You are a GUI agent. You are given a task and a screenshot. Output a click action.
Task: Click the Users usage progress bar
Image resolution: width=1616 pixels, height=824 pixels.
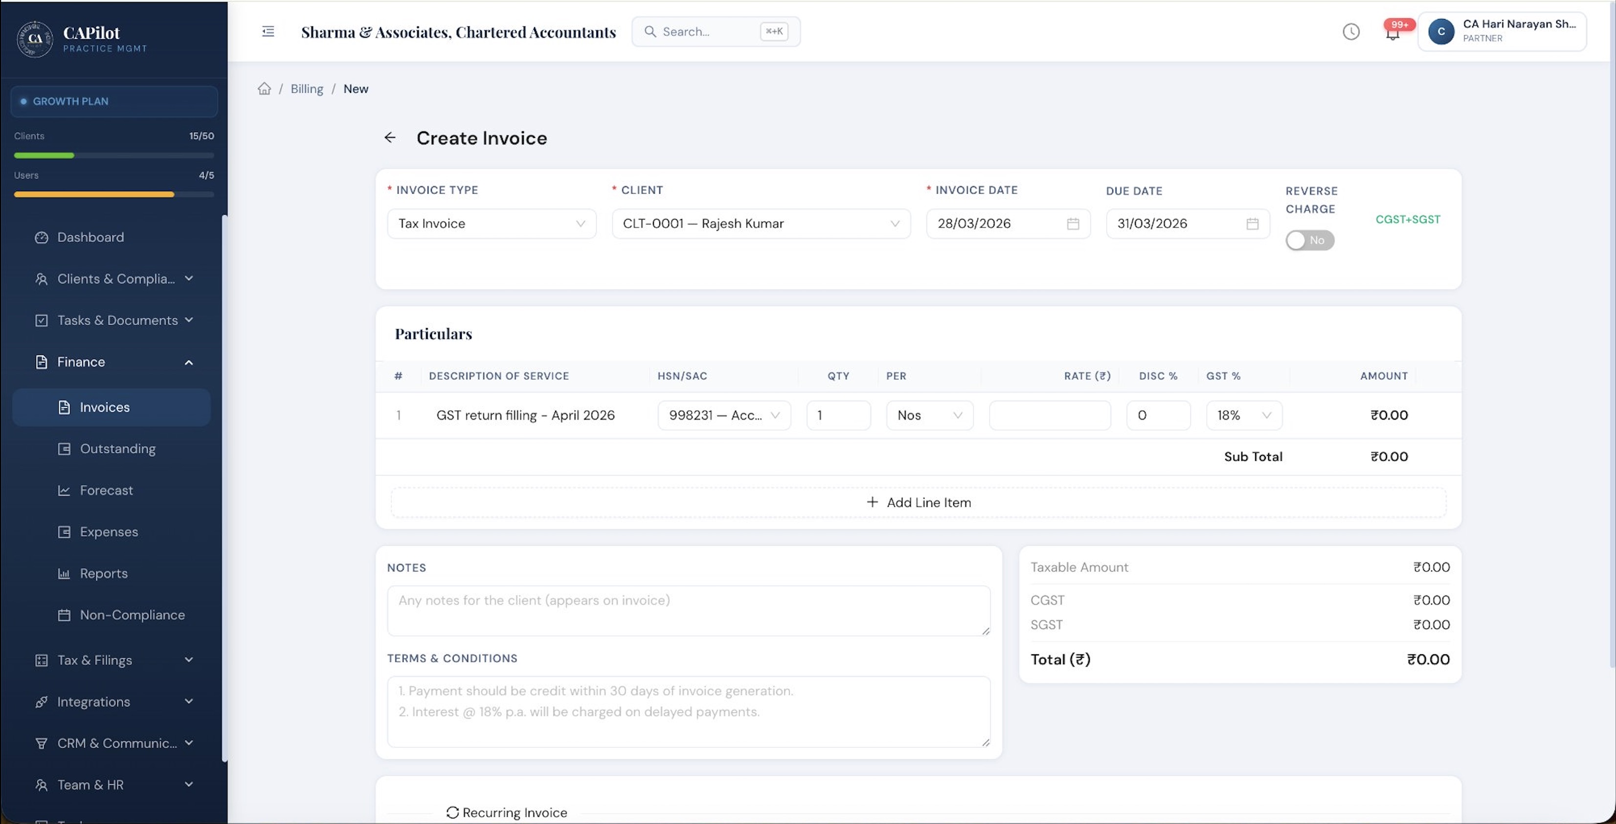pos(114,195)
